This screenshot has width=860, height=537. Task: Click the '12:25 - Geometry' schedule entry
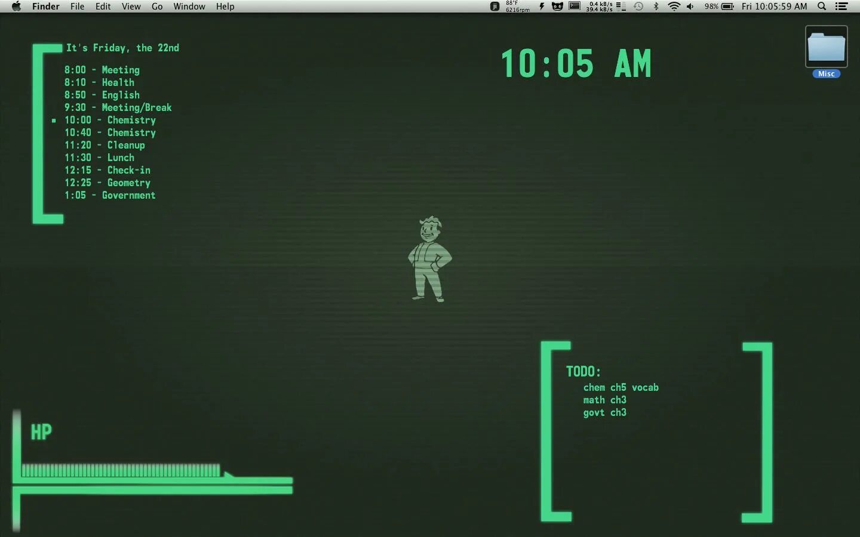point(107,183)
